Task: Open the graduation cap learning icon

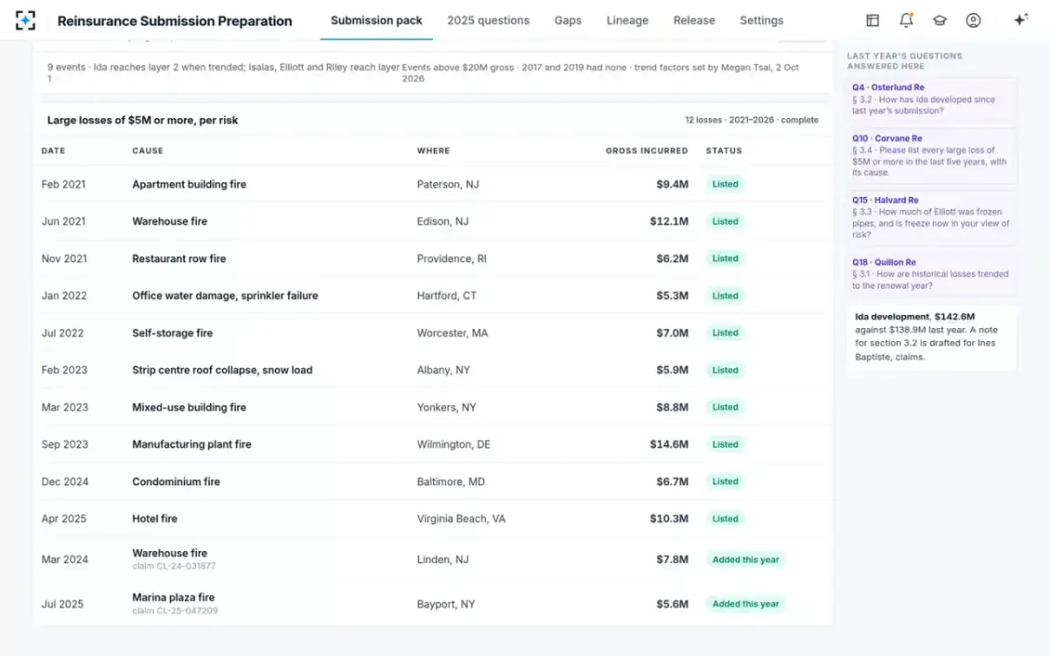Action: tap(940, 20)
